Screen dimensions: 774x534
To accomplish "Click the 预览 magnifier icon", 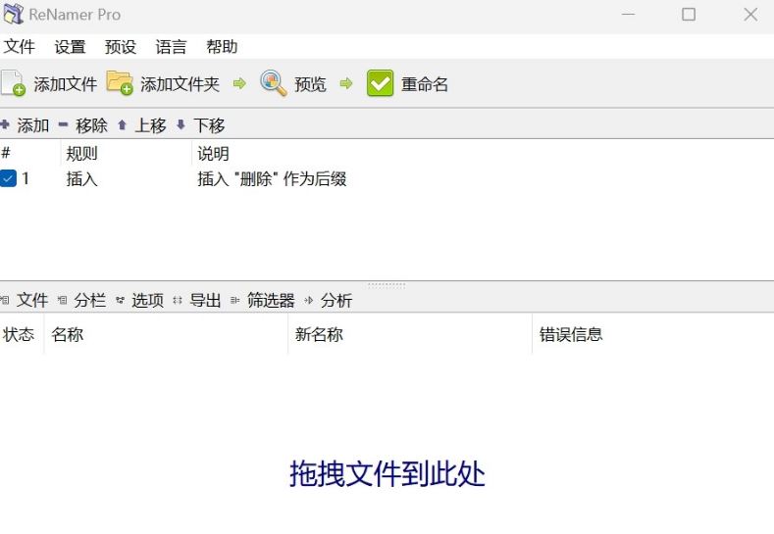I will point(273,83).
